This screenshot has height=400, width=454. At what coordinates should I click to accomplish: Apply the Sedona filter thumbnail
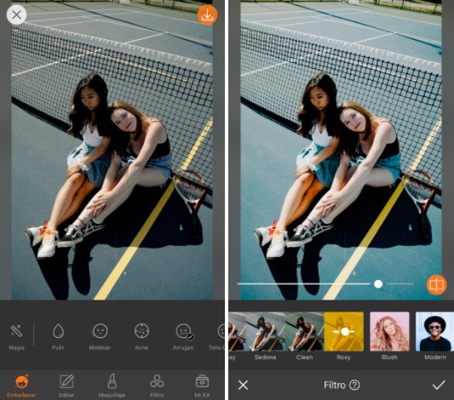(265, 331)
